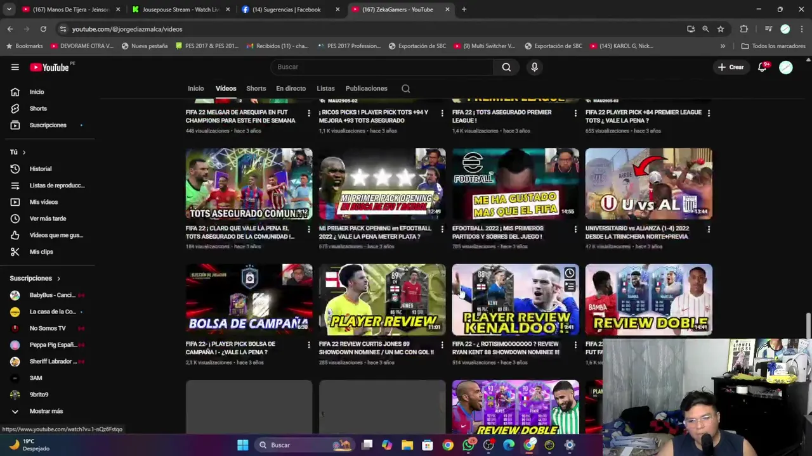Open File Explorer from taskbar

click(407, 445)
